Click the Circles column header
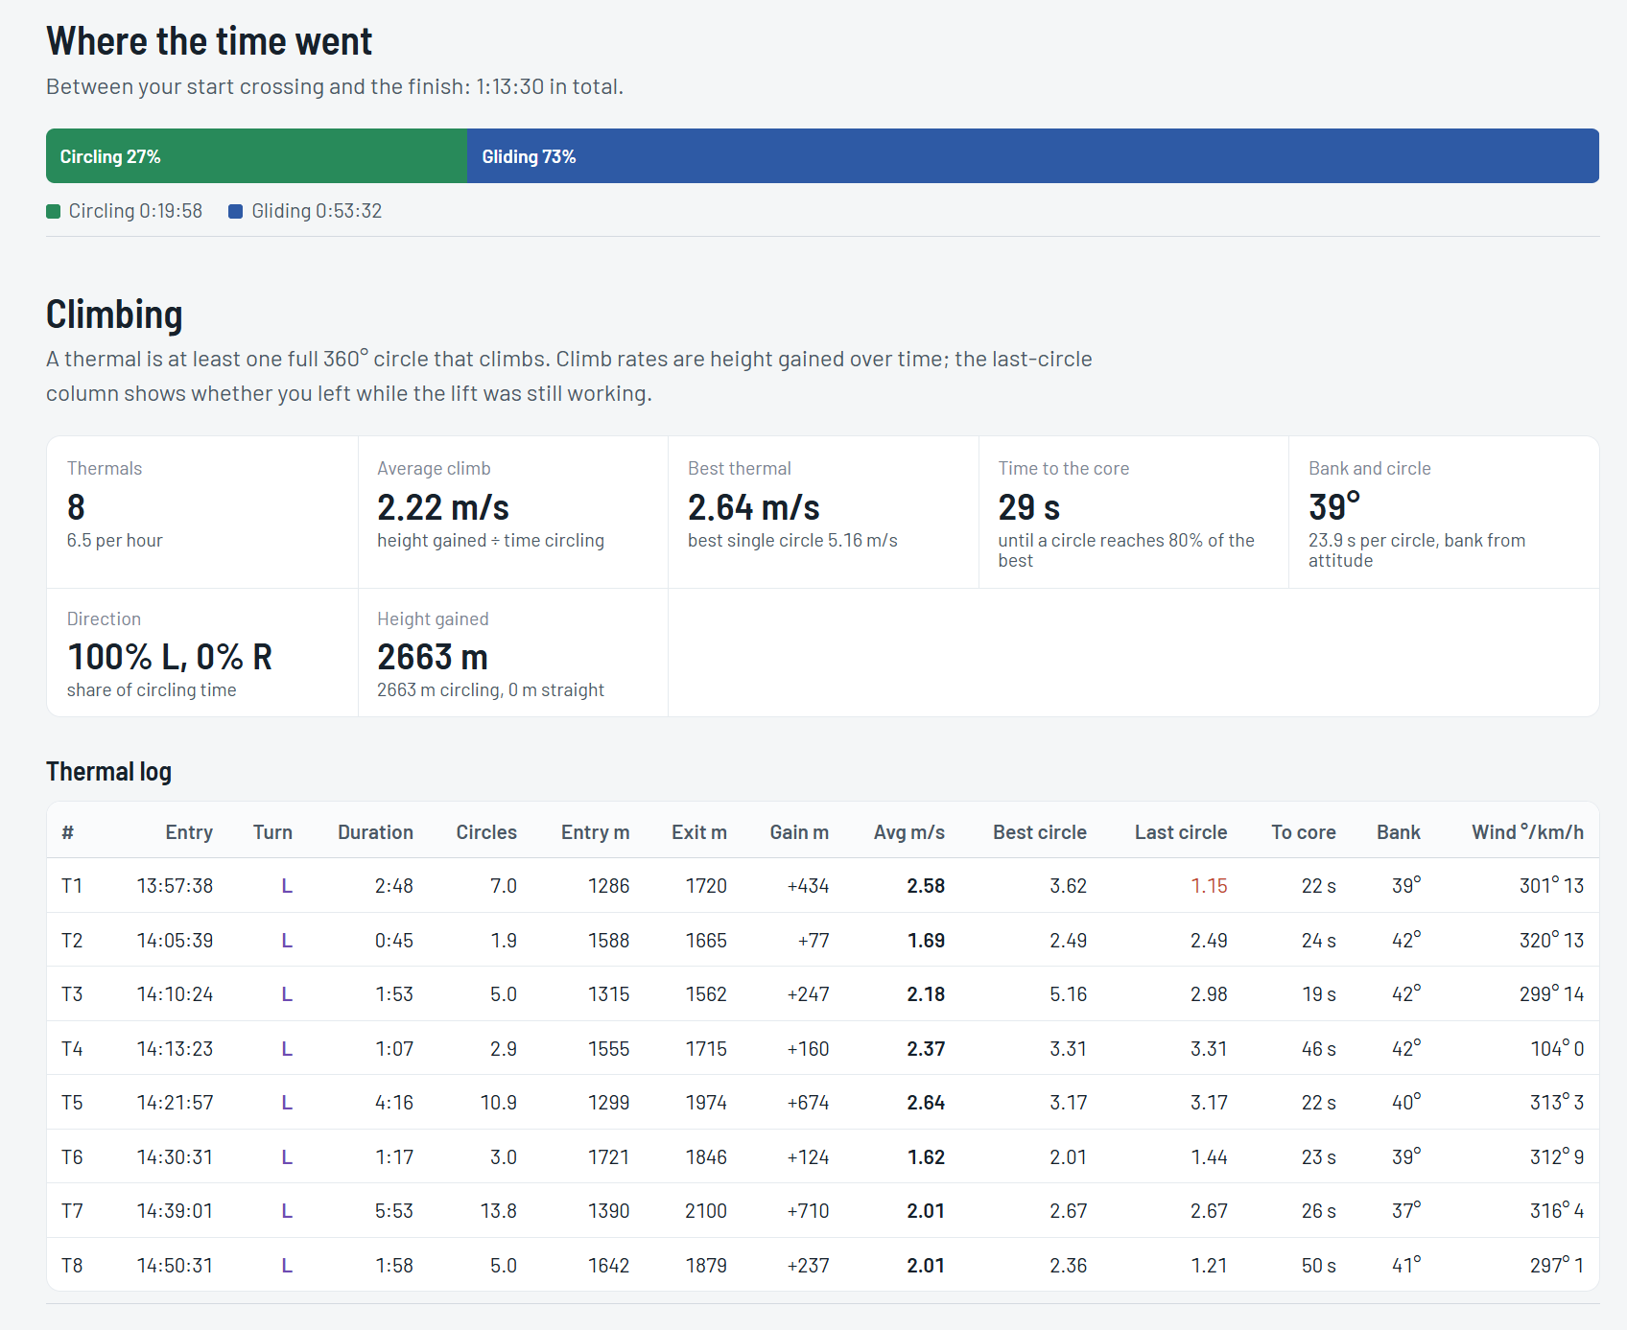The image size is (1627, 1330). pyautogui.click(x=486, y=832)
